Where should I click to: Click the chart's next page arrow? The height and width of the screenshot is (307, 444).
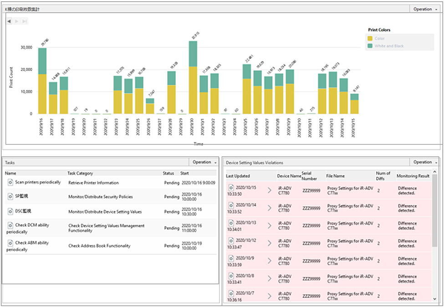[17, 21]
